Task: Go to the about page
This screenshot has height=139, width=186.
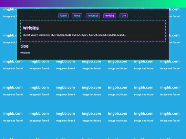Action: (x=77, y=16)
